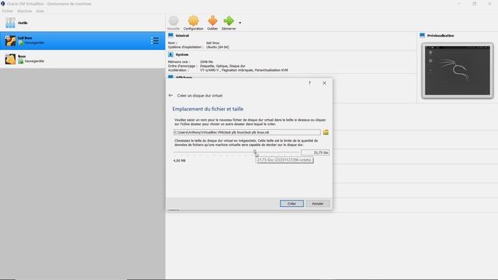
Task: Click the disk size value field
Action: pyautogui.click(x=315, y=152)
